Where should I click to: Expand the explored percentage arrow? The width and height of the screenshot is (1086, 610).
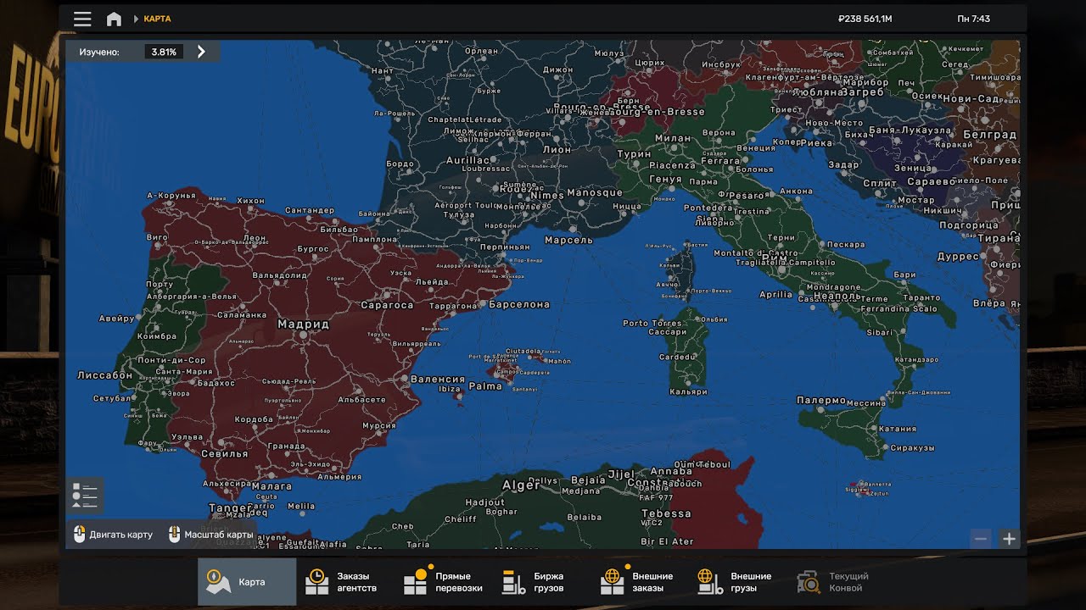click(201, 52)
